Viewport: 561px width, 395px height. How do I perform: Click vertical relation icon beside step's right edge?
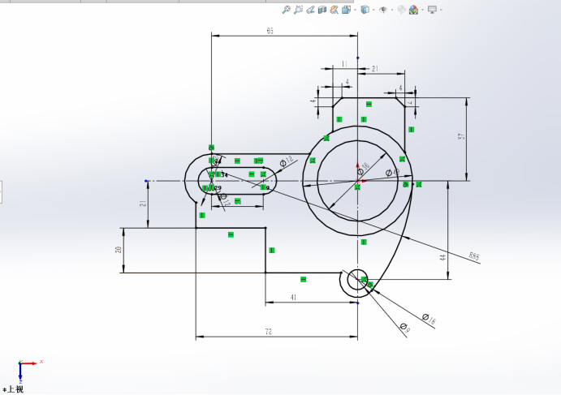coord(272,251)
